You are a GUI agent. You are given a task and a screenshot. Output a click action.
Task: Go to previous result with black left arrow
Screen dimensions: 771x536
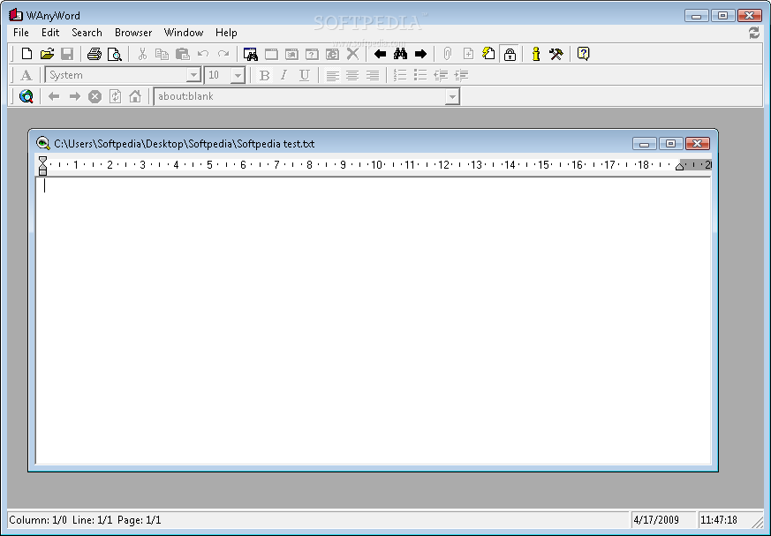pos(380,54)
